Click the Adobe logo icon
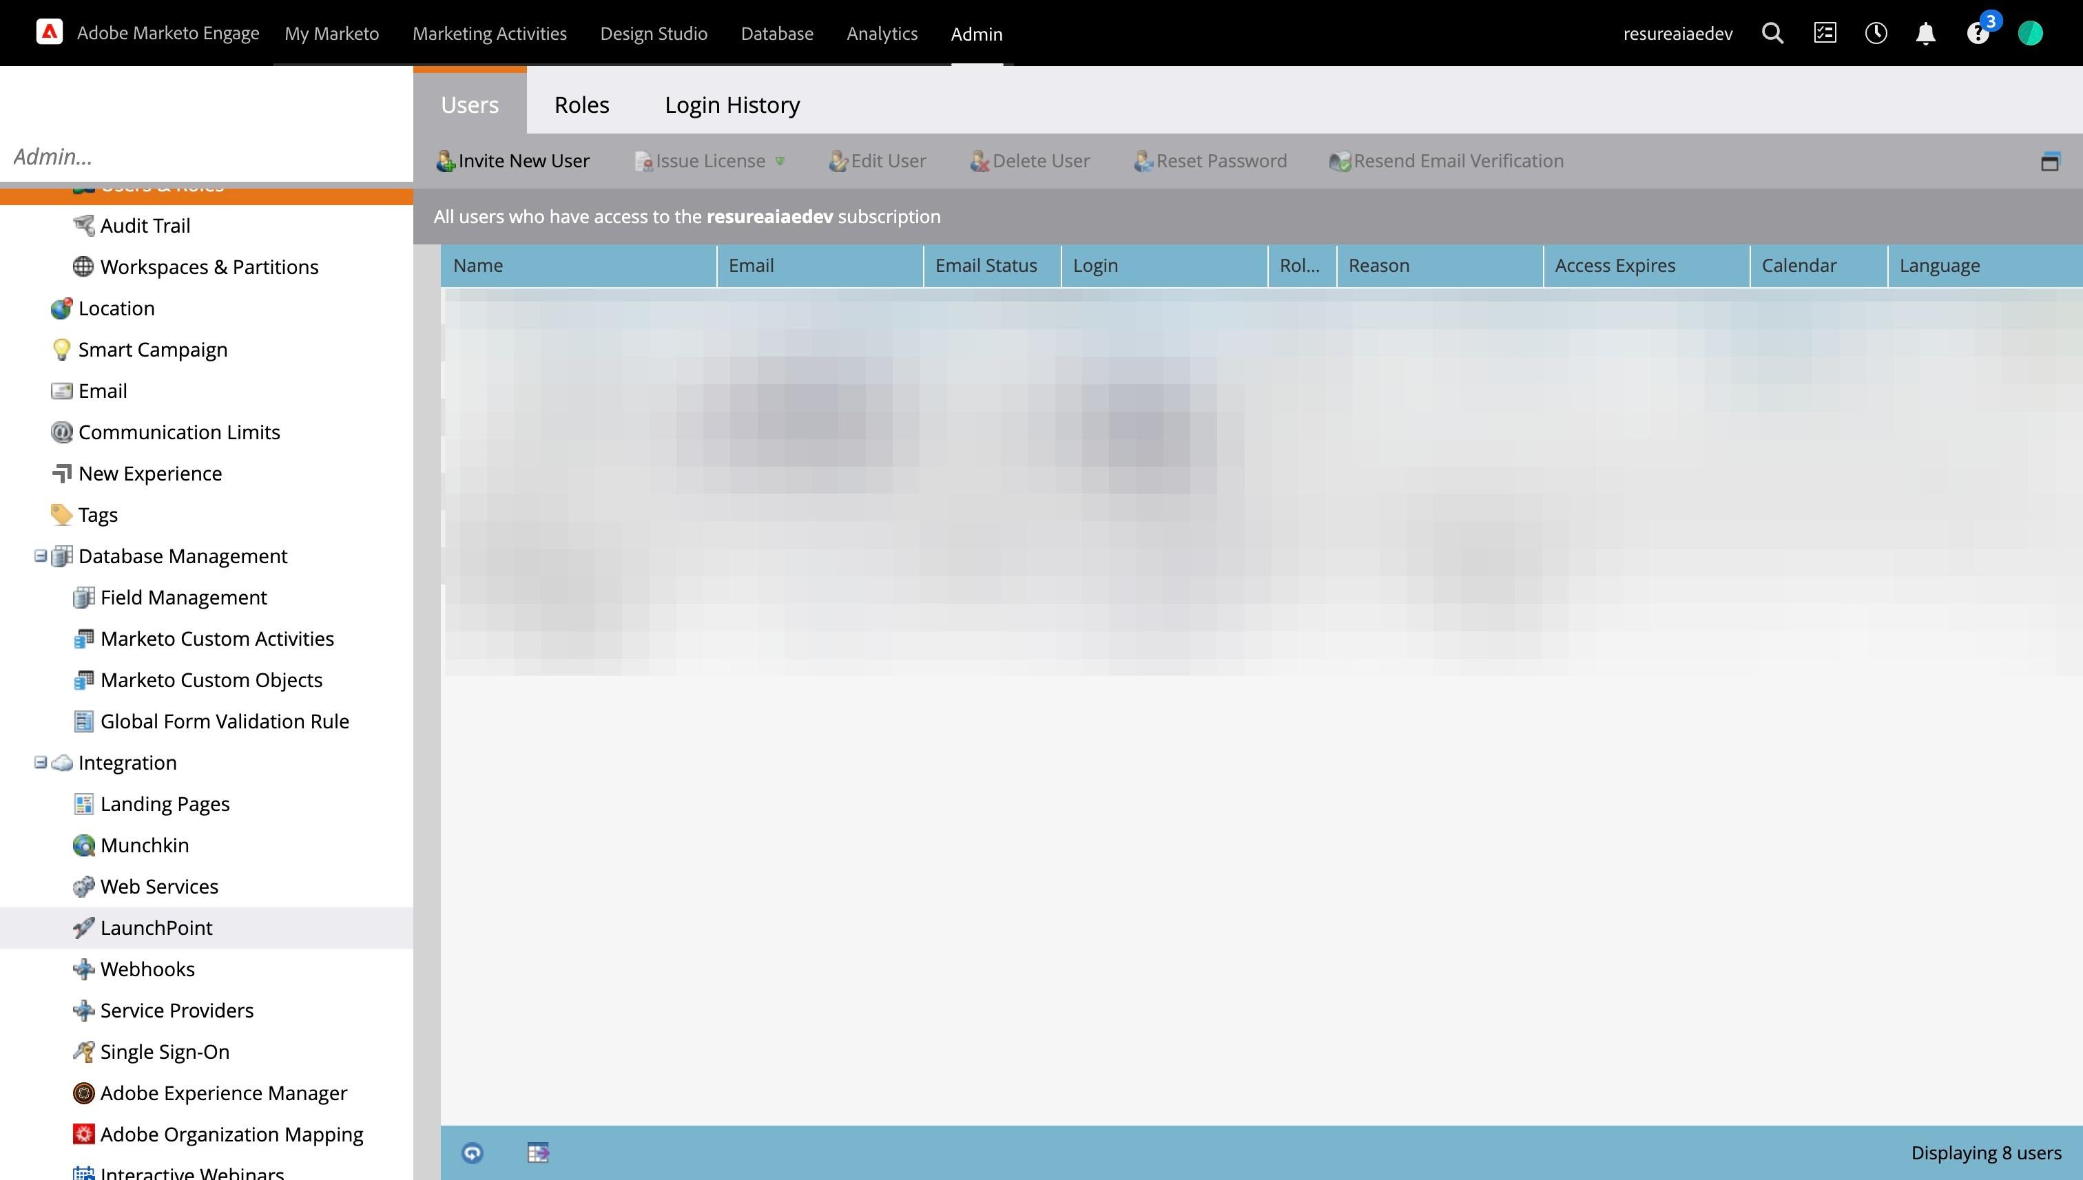This screenshot has height=1180, width=2083. (50, 32)
